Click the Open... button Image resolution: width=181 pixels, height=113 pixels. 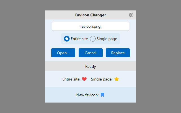click(x=63, y=53)
